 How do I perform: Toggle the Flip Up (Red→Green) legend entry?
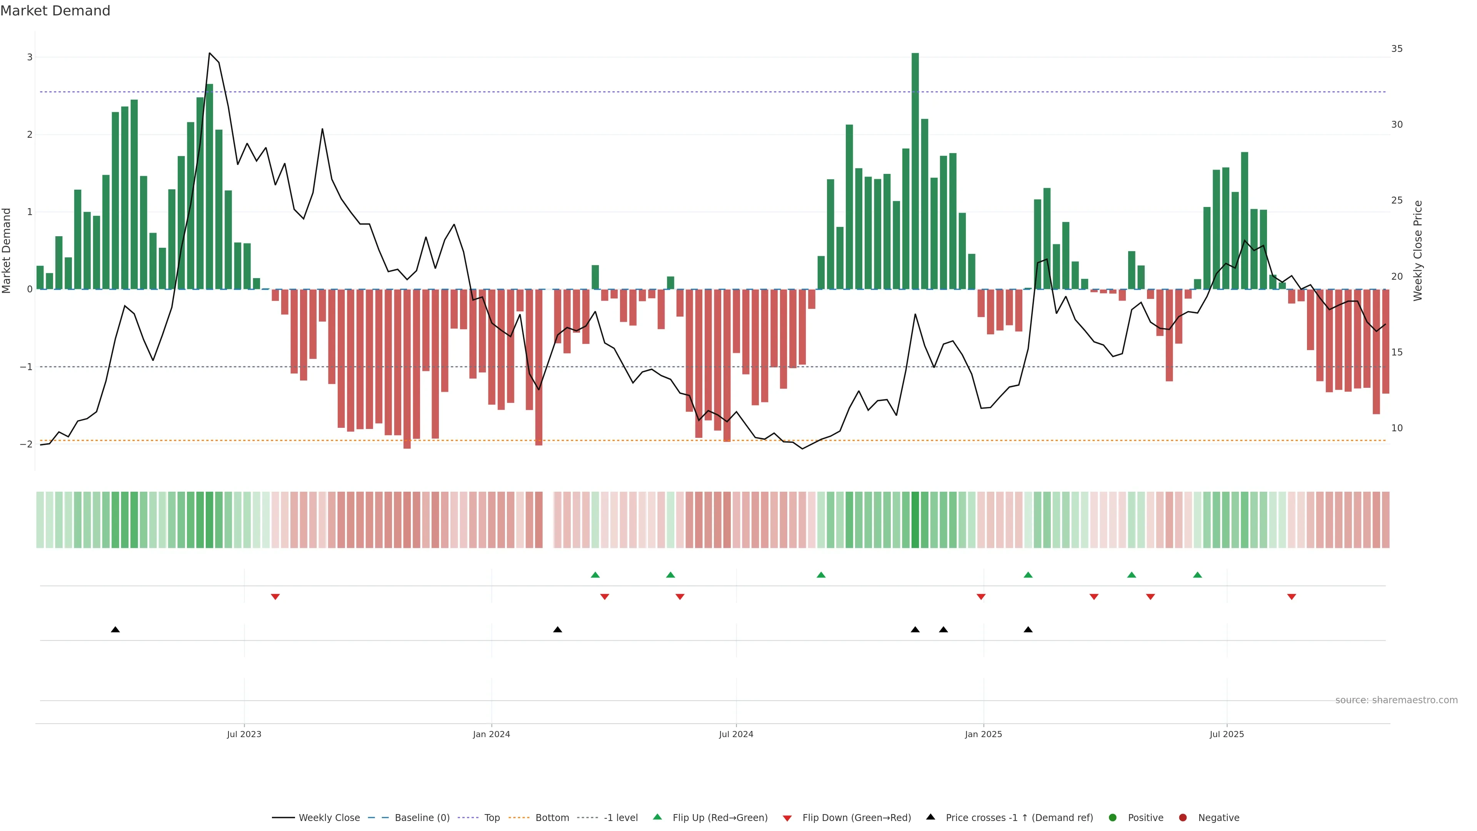click(x=720, y=818)
